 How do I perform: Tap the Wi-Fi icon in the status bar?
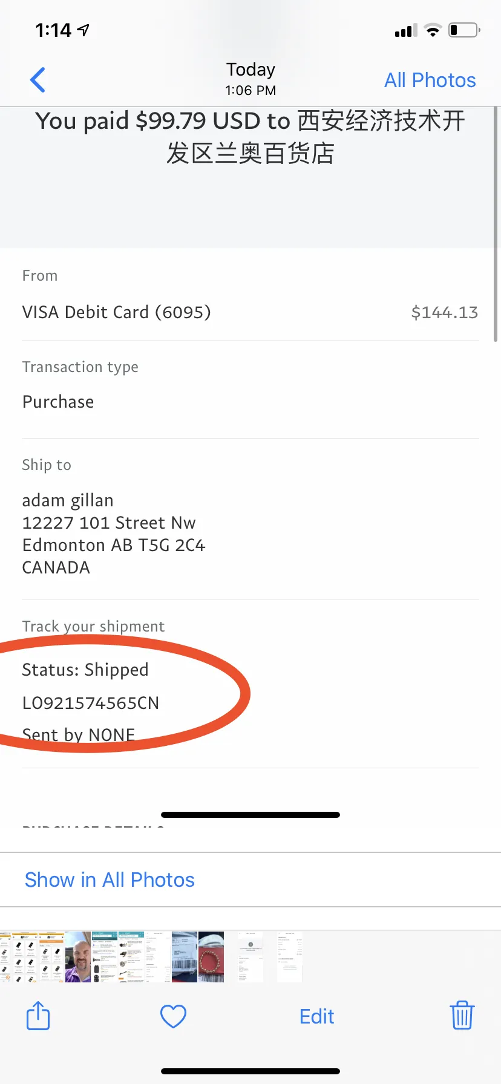(x=433, y=30)
